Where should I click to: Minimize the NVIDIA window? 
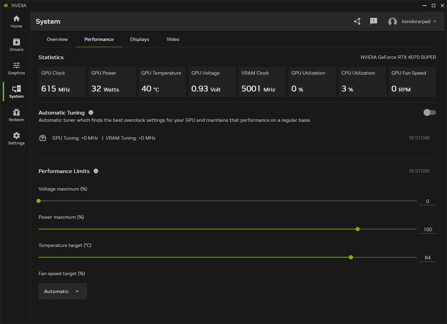(x=425, y=6)
